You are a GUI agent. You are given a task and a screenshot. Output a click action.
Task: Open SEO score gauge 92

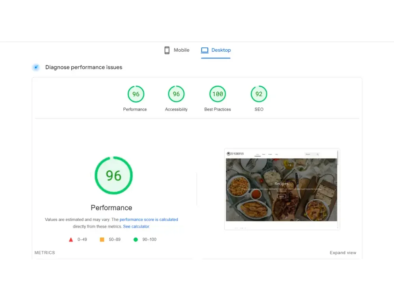(259, 94)
